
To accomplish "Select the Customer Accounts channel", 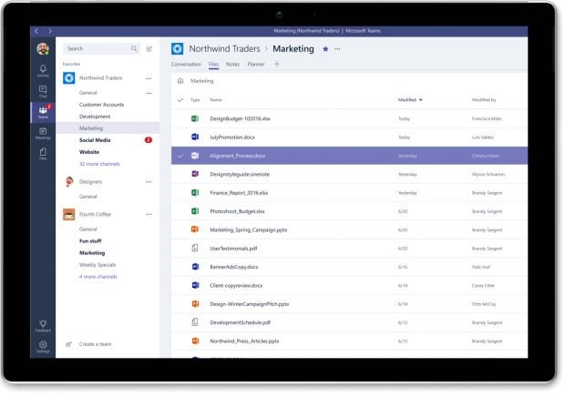I will click(x=102, y=105).
